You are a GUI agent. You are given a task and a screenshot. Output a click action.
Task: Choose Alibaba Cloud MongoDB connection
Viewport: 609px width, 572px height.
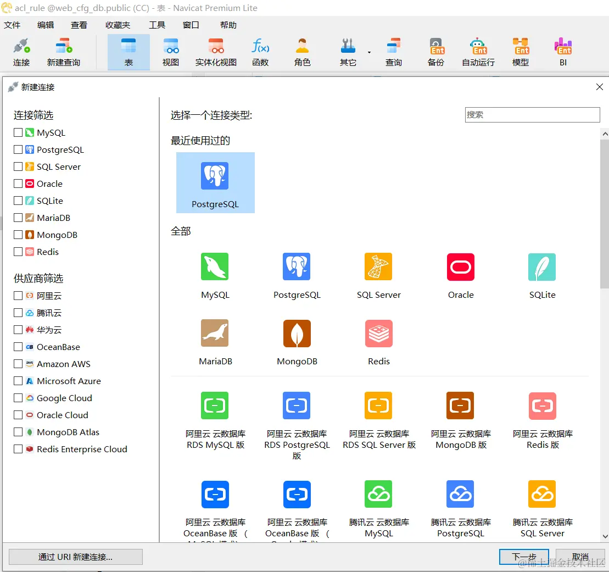coord(461,421)
